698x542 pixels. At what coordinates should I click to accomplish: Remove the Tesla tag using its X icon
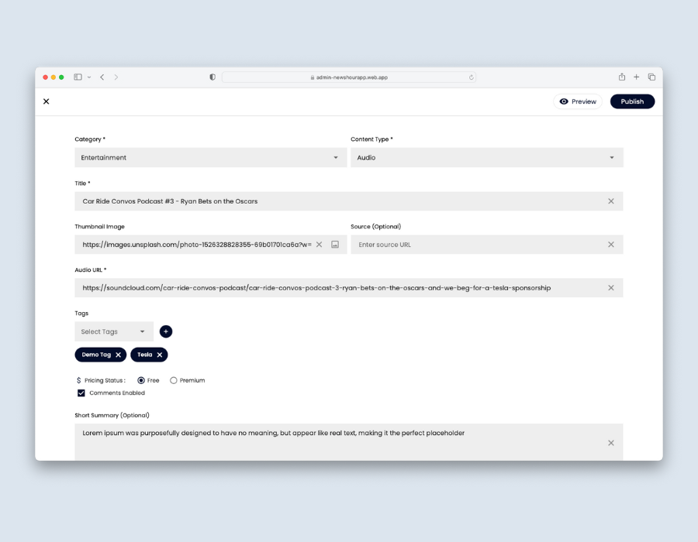coord(161,355)
